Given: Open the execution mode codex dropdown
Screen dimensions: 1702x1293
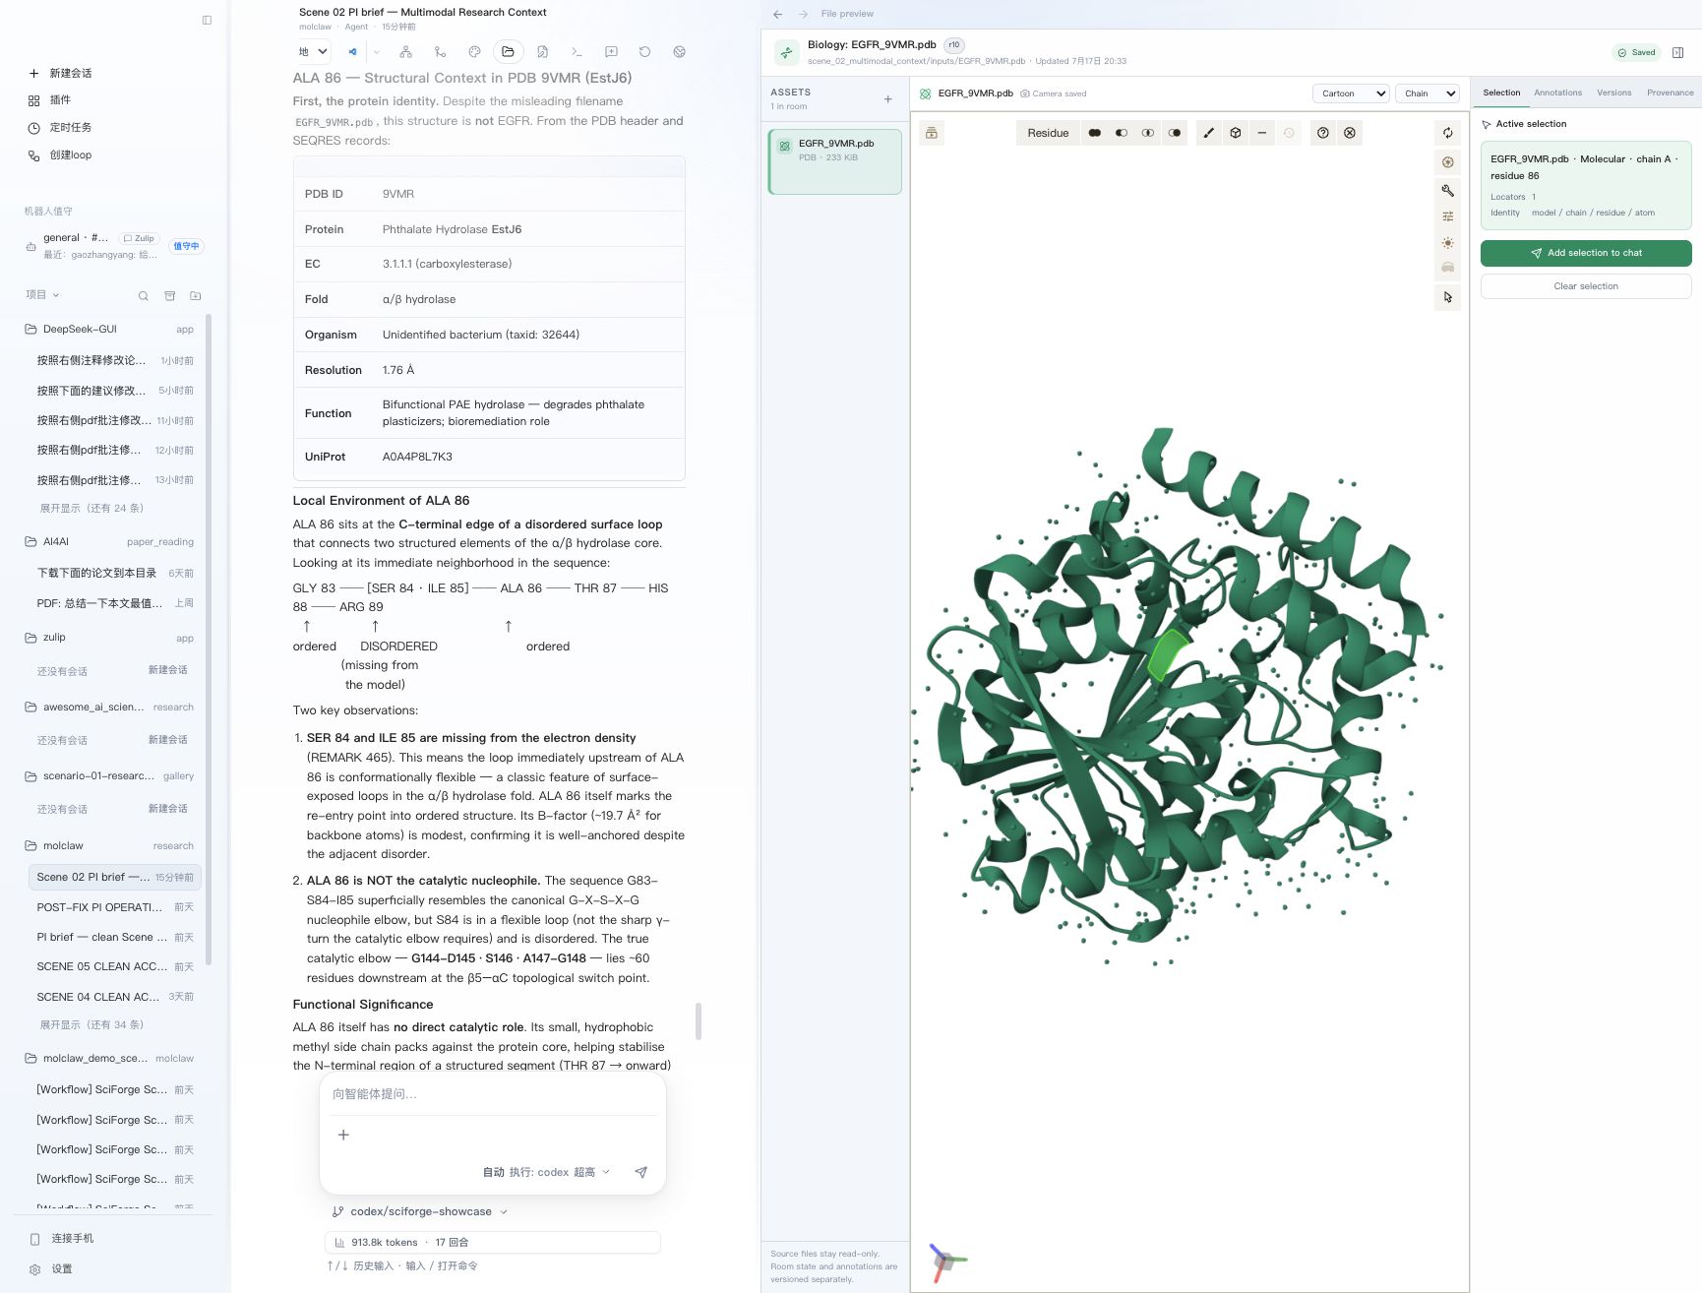Looking at the screenshot, I should (x=546, y=1172).
